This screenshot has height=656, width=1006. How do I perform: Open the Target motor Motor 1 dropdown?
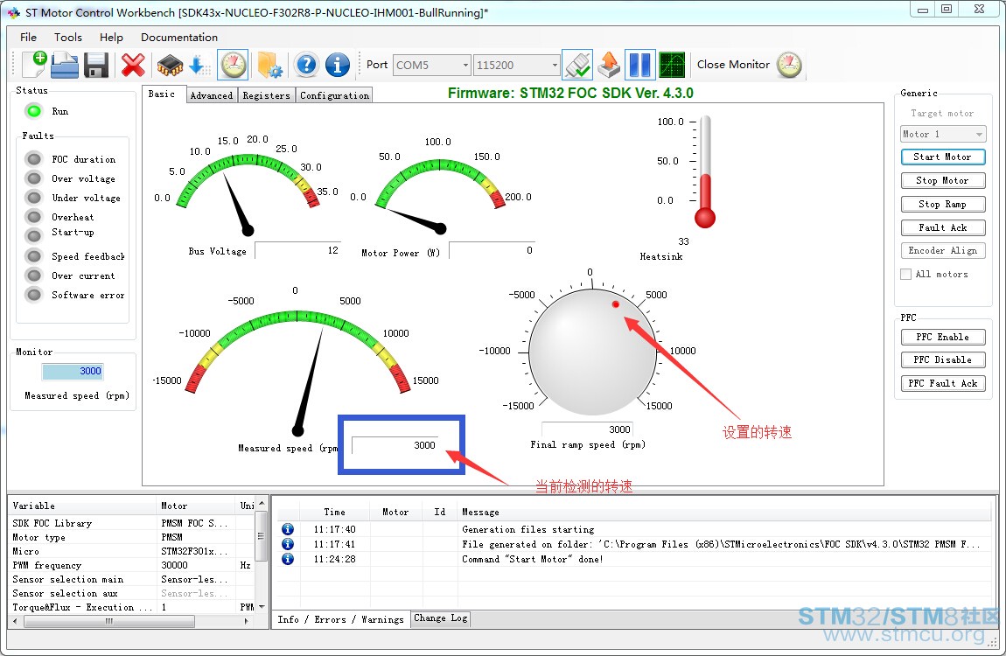942,134
